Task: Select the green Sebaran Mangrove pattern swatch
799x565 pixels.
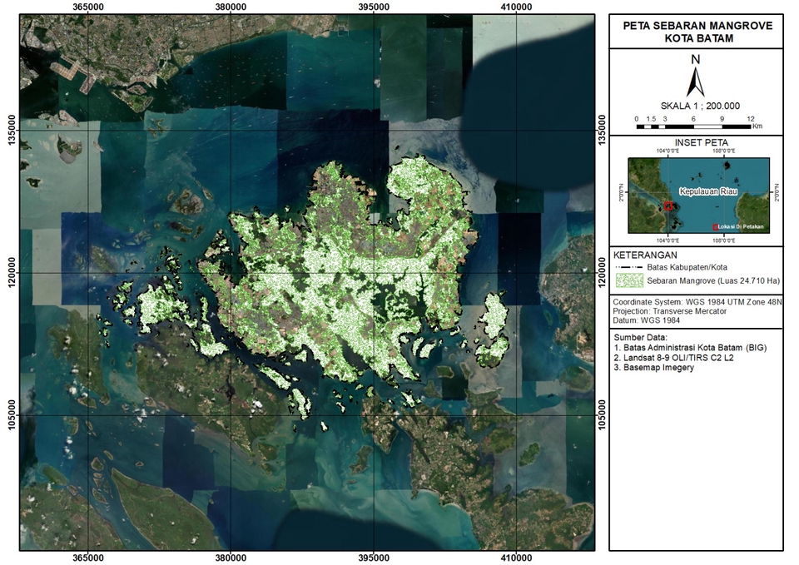Action: click(630, 280)
